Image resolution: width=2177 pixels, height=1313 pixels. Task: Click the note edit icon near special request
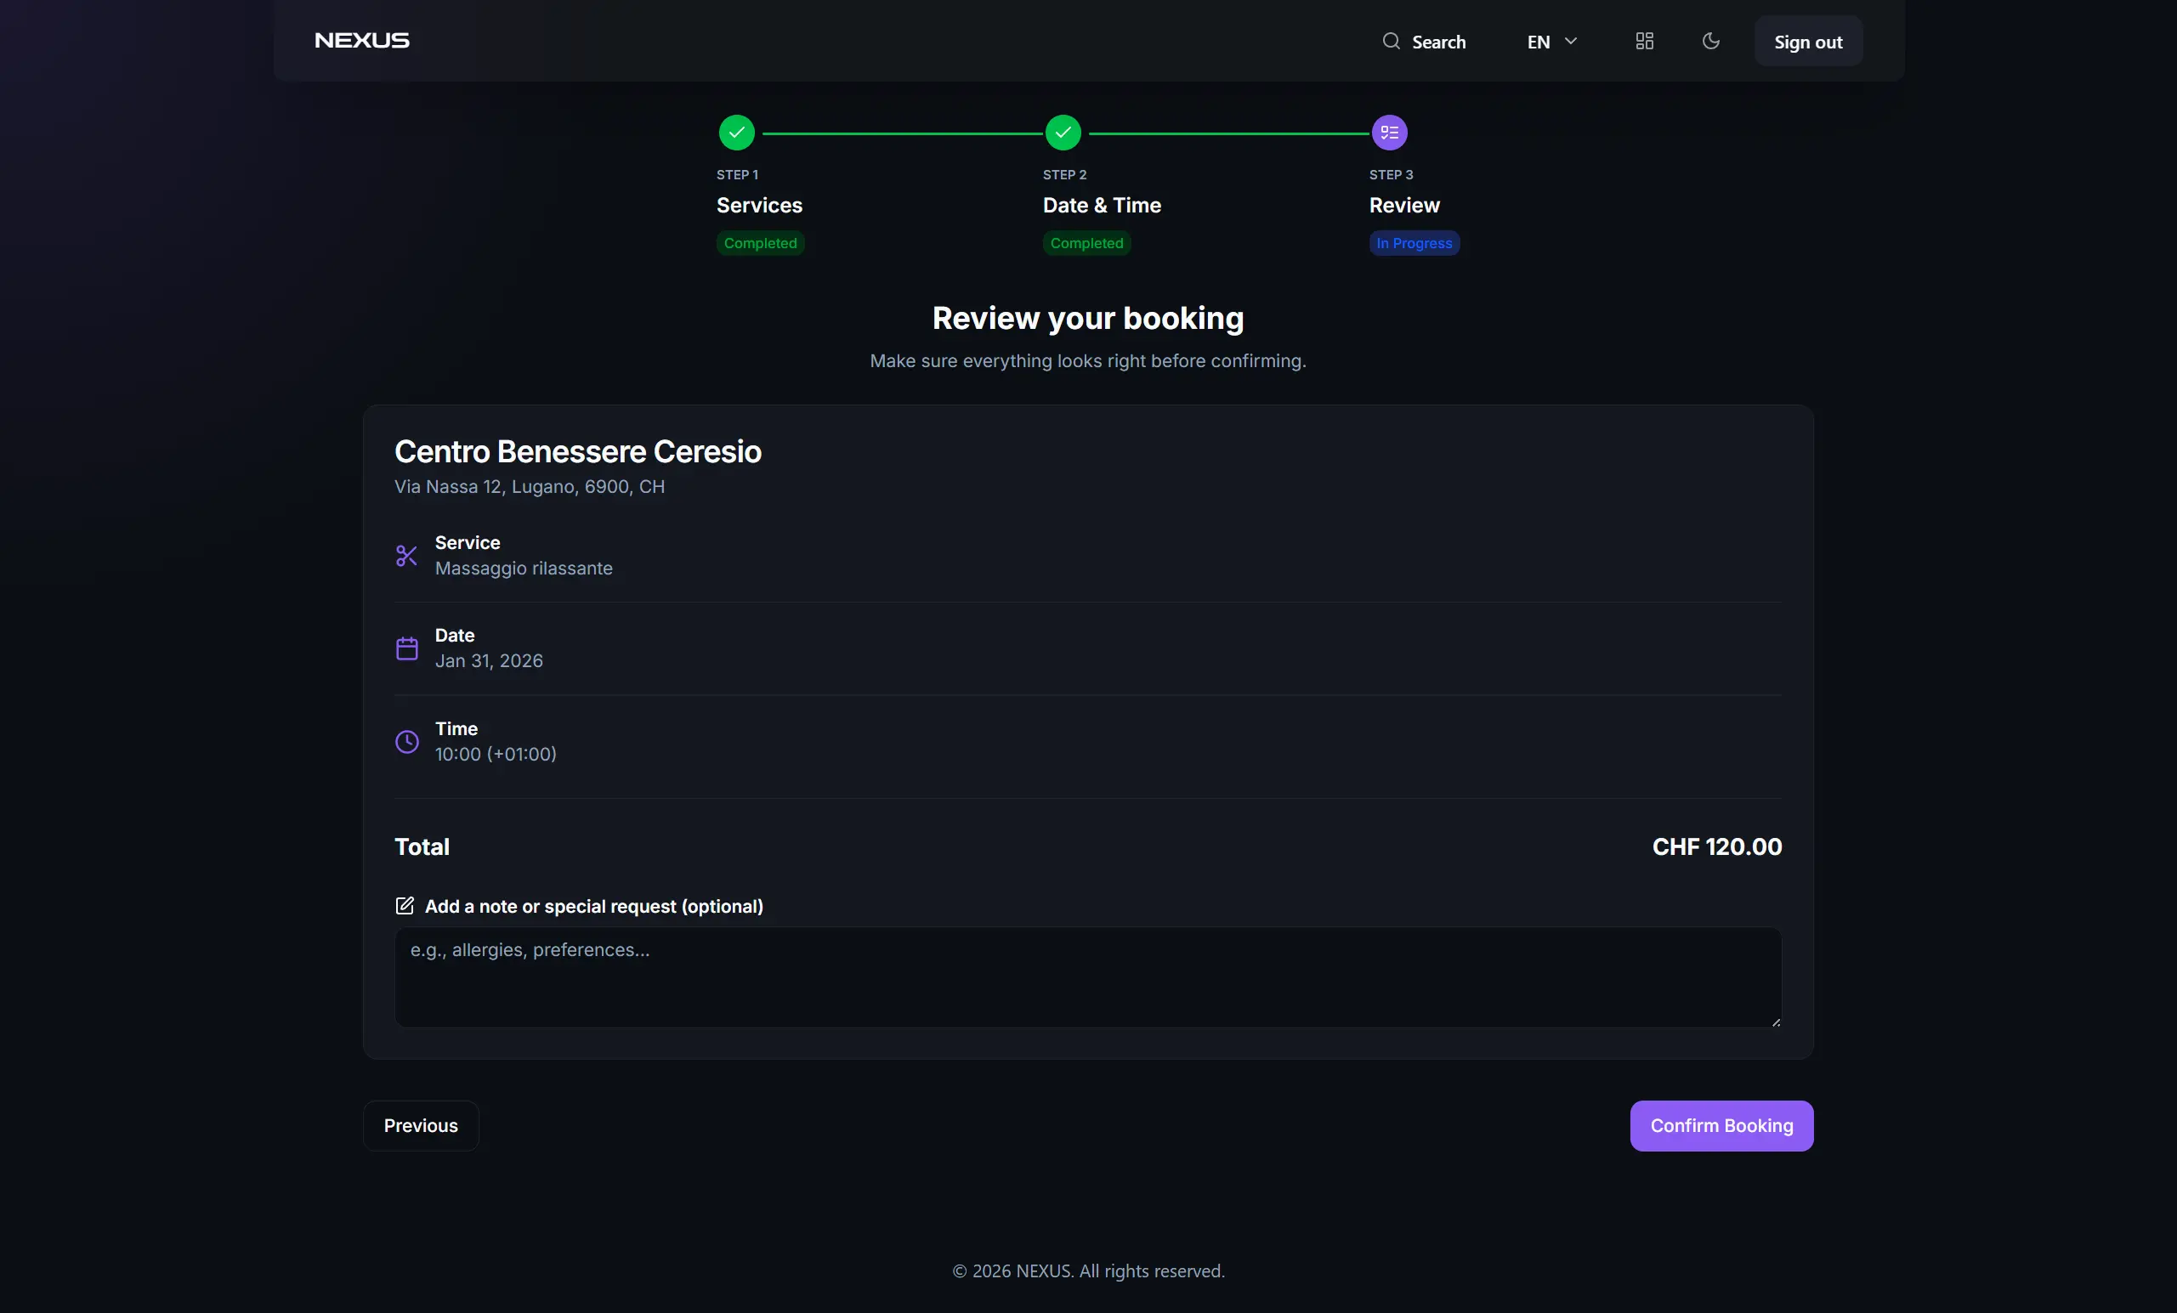[405, 906]
